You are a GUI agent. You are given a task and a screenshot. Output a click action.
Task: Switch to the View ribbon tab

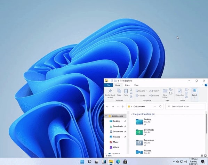pos(136,85)
